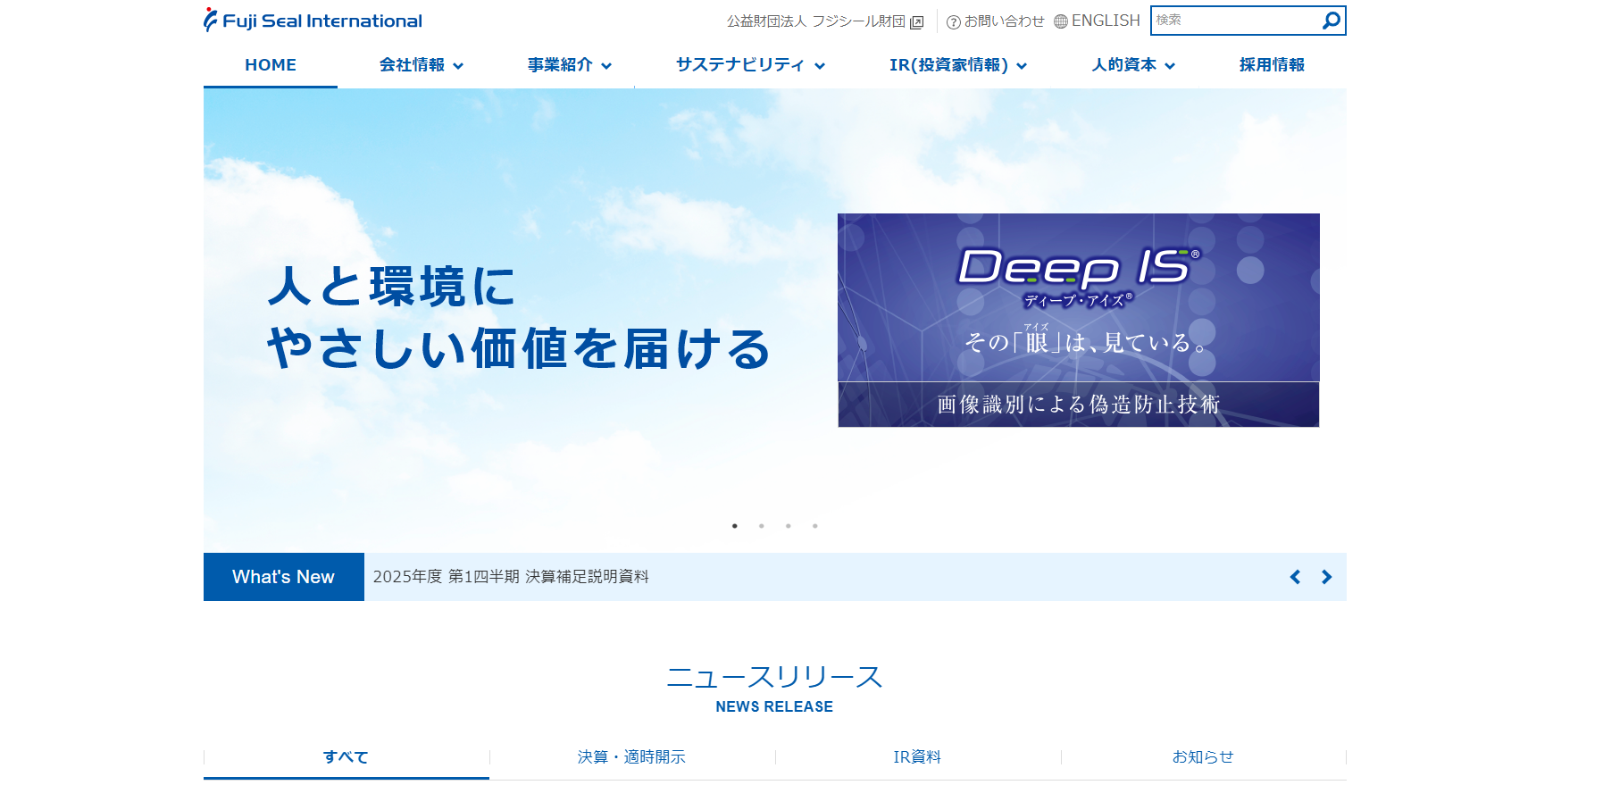Open the 採用情報 page
1603x810 pixels.
(x=1272, y=65)
